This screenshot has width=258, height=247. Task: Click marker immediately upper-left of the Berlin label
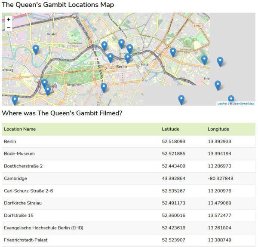110,58
